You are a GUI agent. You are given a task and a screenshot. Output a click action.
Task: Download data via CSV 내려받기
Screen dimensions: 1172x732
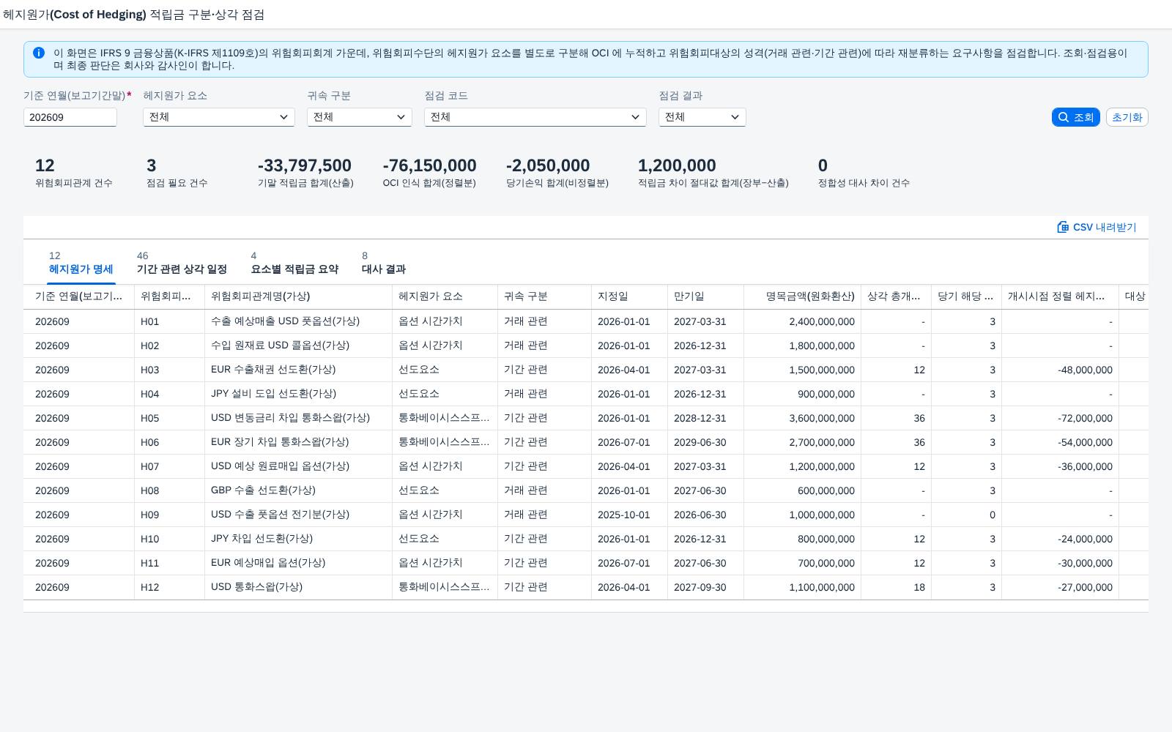[1097, 227]
